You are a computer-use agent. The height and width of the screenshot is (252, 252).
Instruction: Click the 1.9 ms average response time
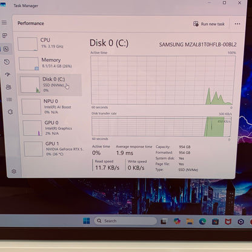click(125, 153)
